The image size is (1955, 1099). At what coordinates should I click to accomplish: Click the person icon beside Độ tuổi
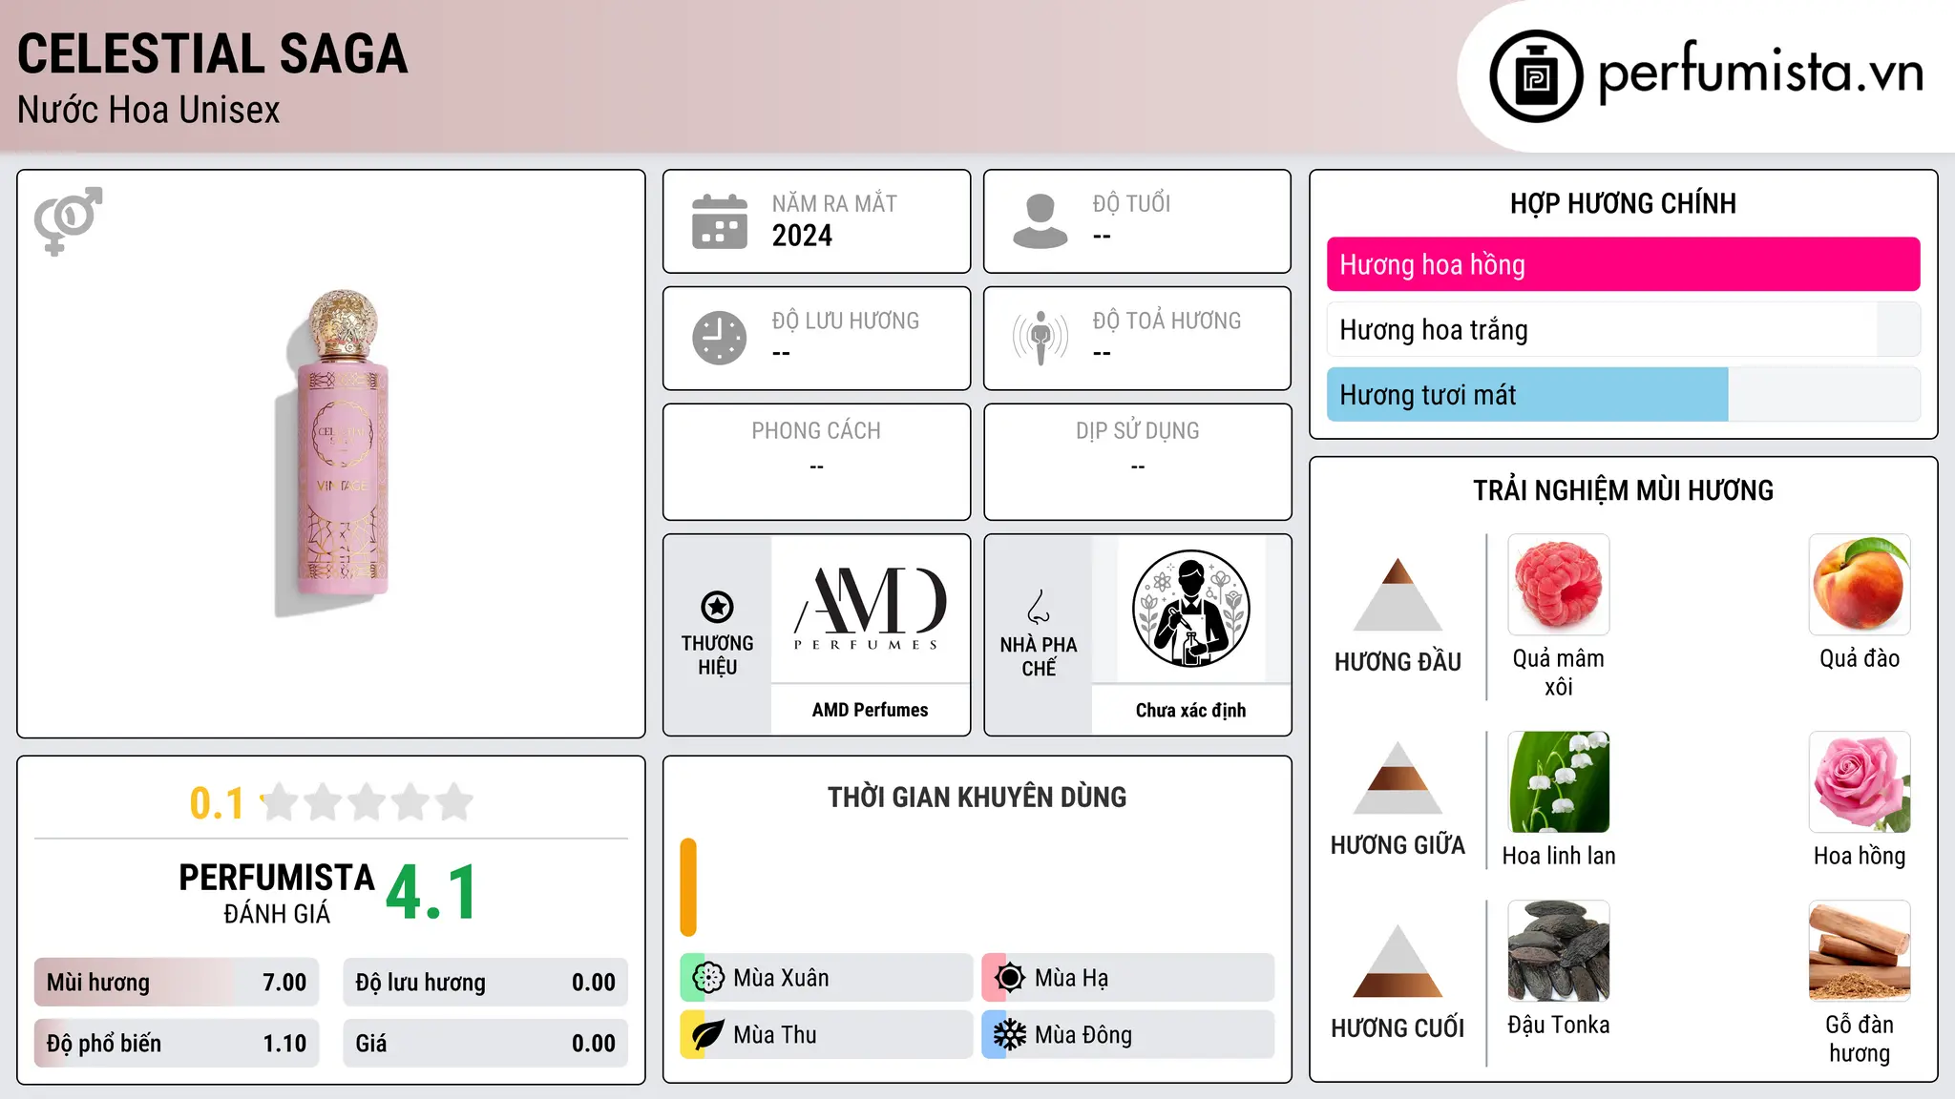(1041, 221)
